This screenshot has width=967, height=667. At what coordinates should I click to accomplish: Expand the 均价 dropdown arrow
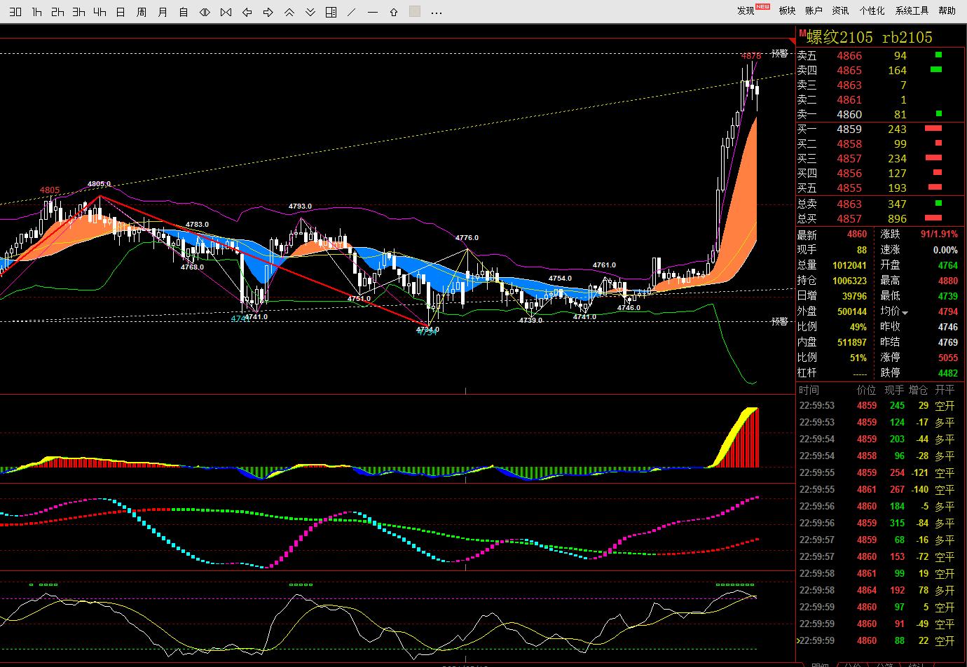(905, 312)
